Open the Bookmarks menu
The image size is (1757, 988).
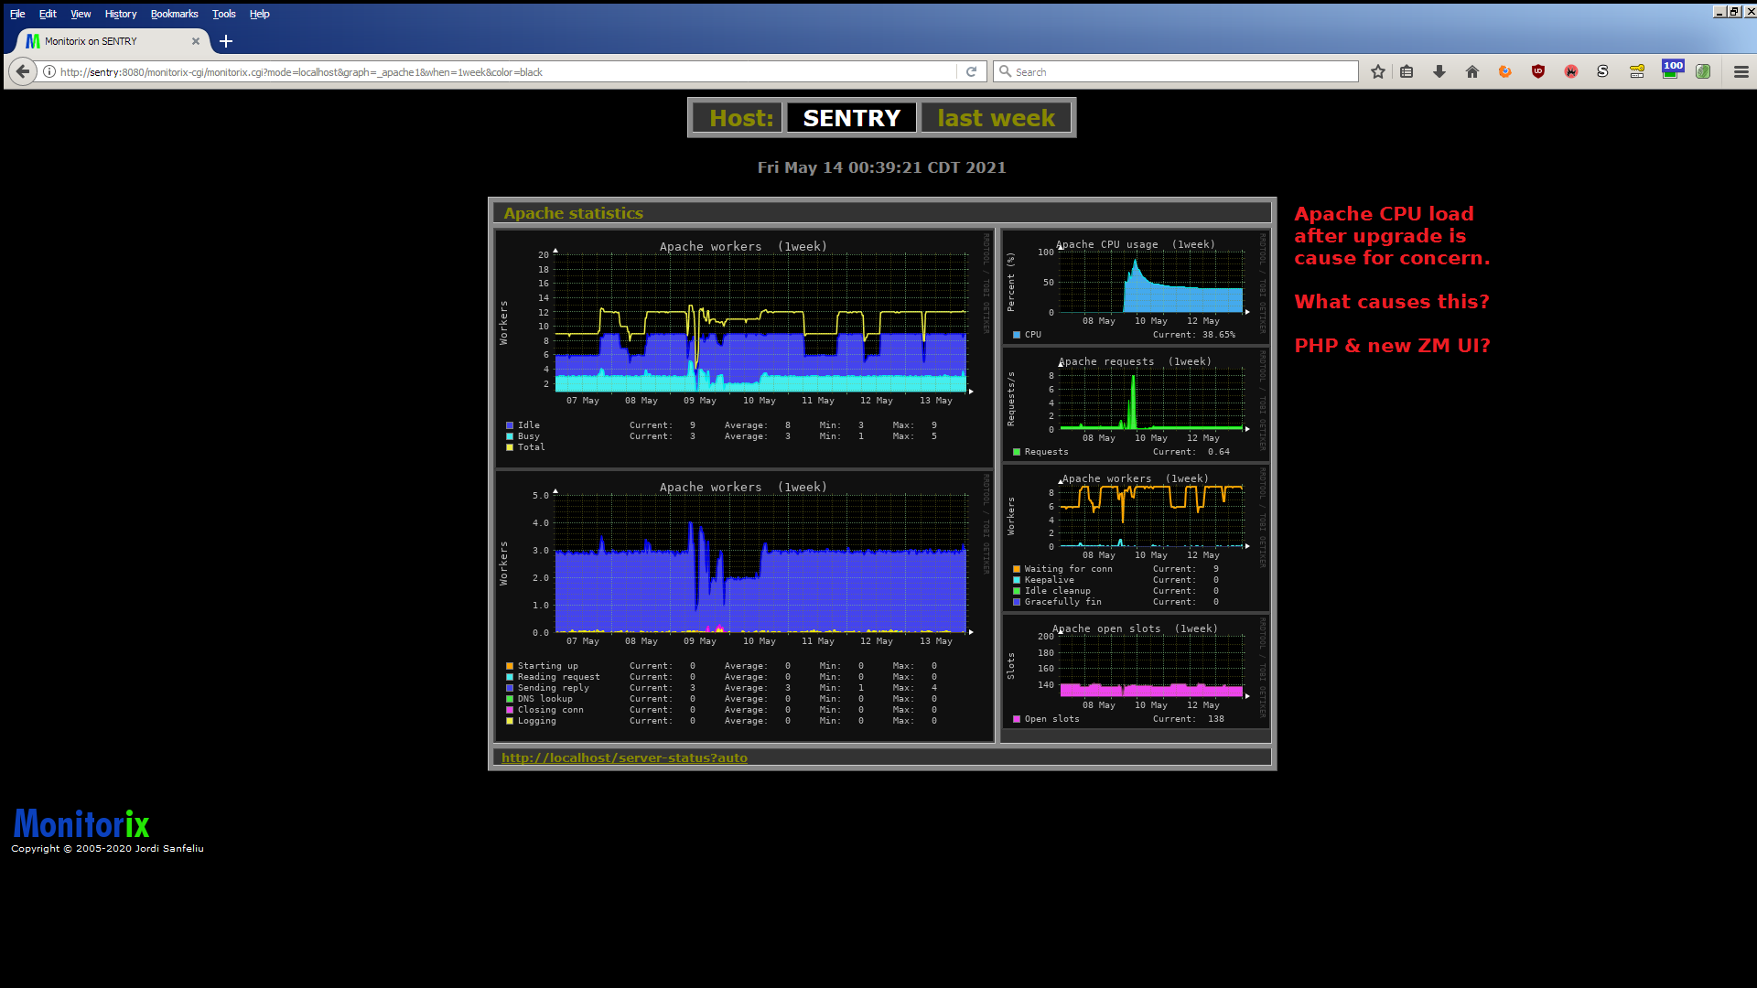[x=174, y=14]
